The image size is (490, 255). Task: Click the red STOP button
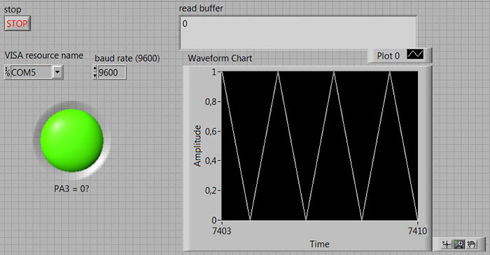[17, 23]
